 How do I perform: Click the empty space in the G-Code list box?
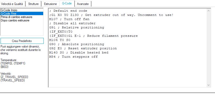click(x=22, y=29)
